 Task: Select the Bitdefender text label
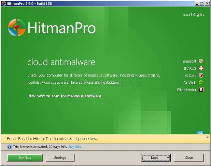click(x=186, y=90)
